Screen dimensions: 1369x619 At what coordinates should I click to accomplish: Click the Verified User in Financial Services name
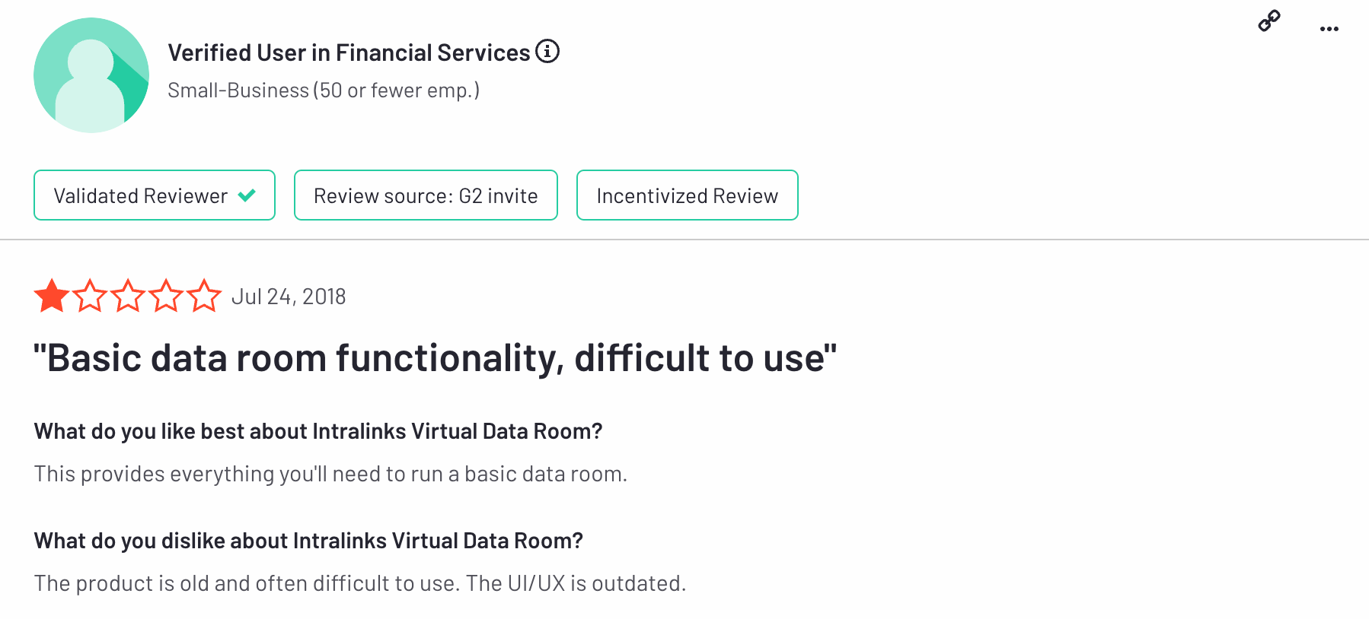pos(349,52)
